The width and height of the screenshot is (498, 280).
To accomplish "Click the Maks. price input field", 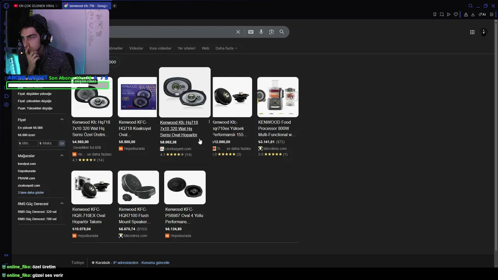I will pos(48,143).
